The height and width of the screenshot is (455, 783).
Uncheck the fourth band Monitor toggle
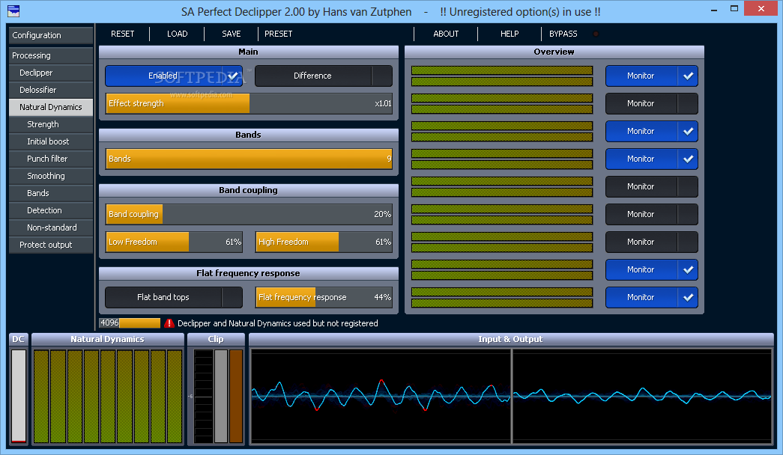click(652, 159)
